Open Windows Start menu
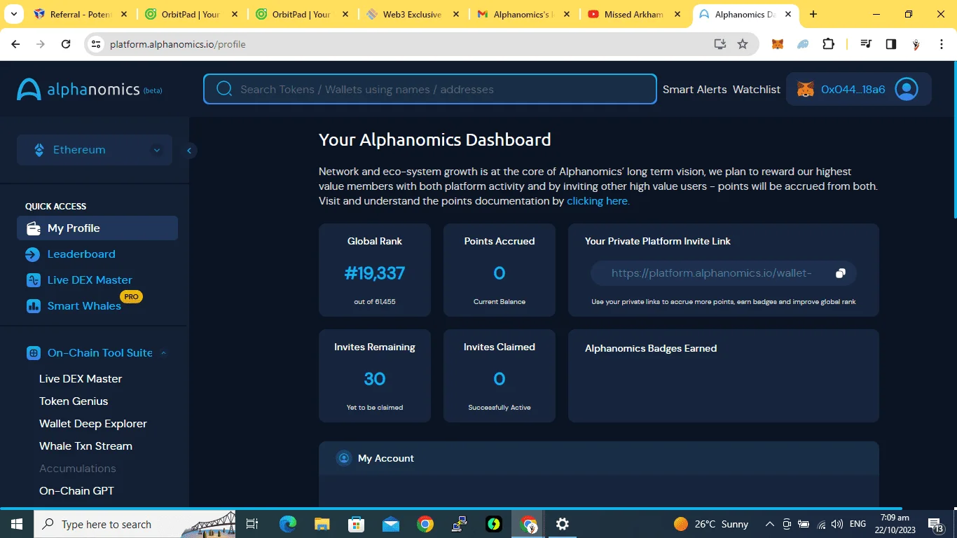The height and width of the screenshot is (538, 957). pyautogui.click(x=17, y=524)
